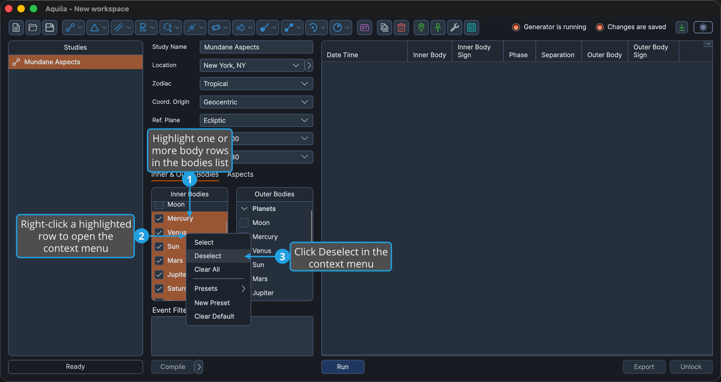Uncheck Mars checkbox in Inner Bodies

pos(159,261)
